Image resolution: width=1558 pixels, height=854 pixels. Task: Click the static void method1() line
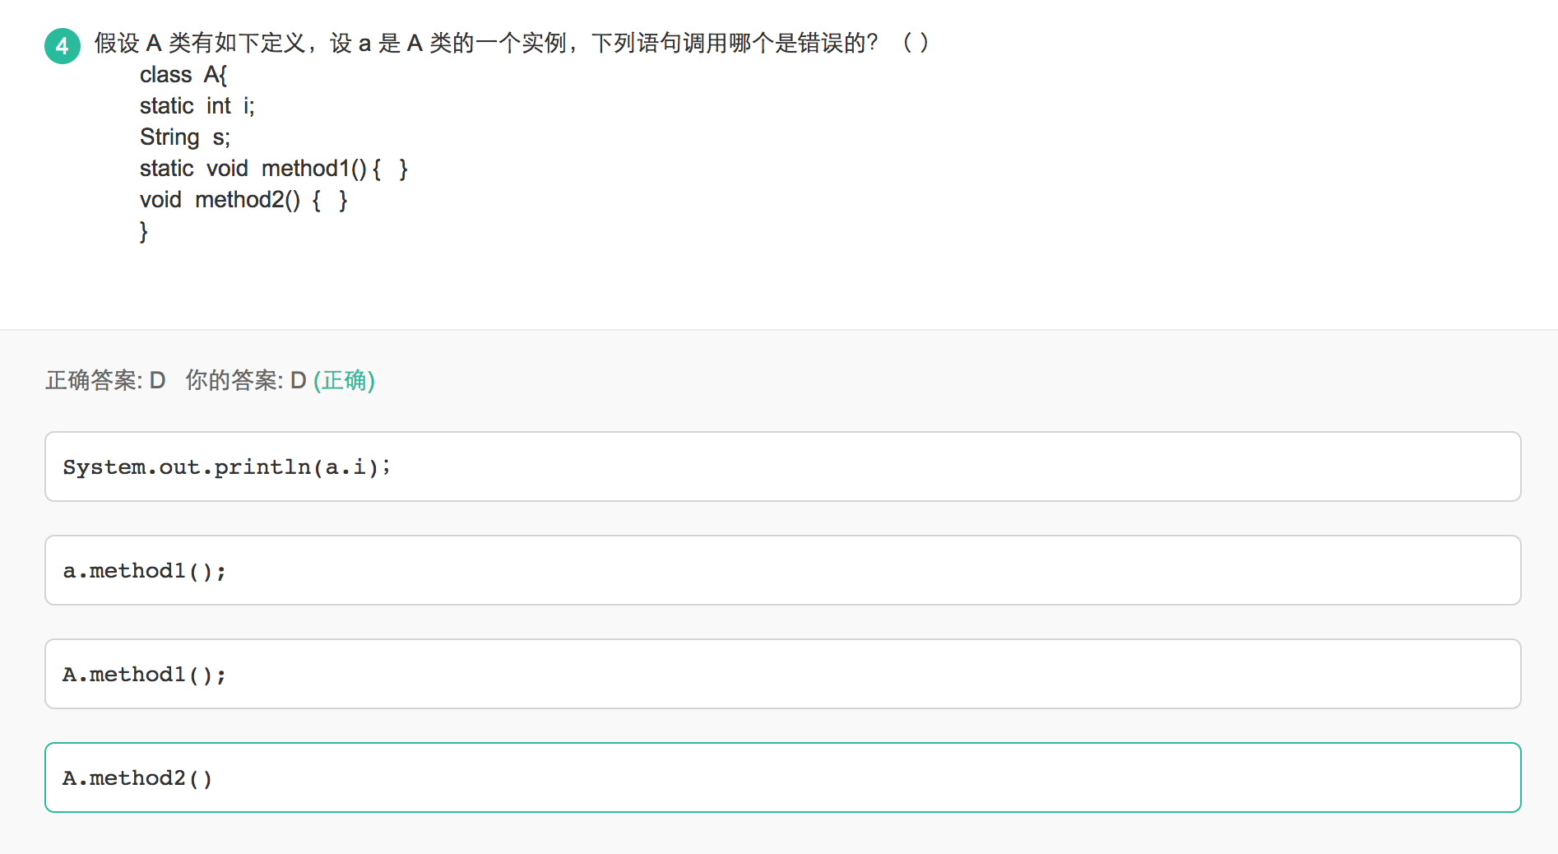click(x=274, y=169)
